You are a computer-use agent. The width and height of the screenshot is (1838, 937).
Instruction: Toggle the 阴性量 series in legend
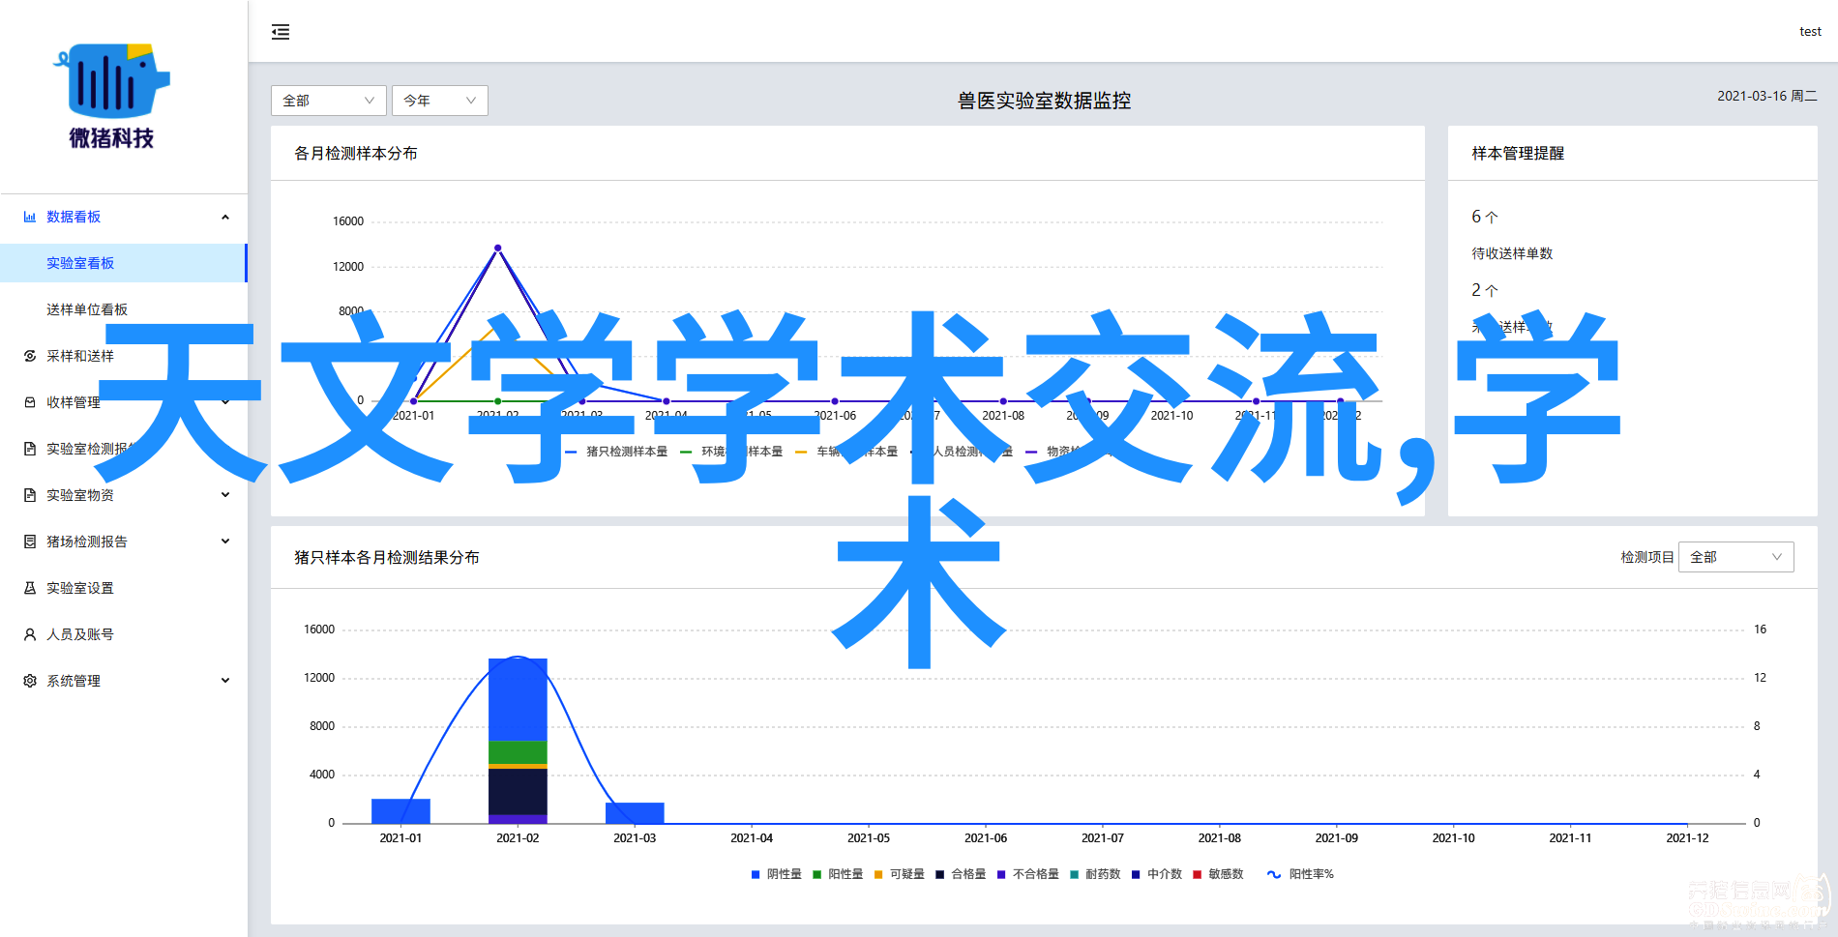[x=777, y=874]
